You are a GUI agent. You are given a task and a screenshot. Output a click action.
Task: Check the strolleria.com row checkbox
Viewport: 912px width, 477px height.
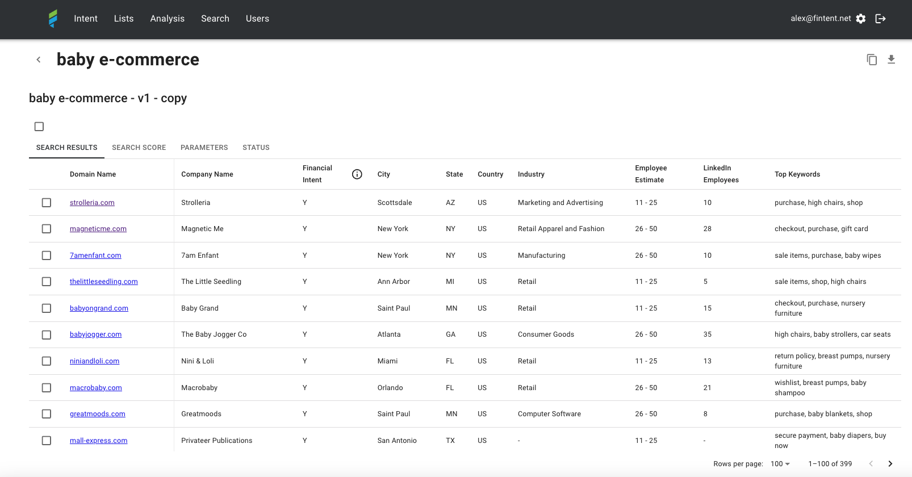pyautogui.click(x=47, y=203)
